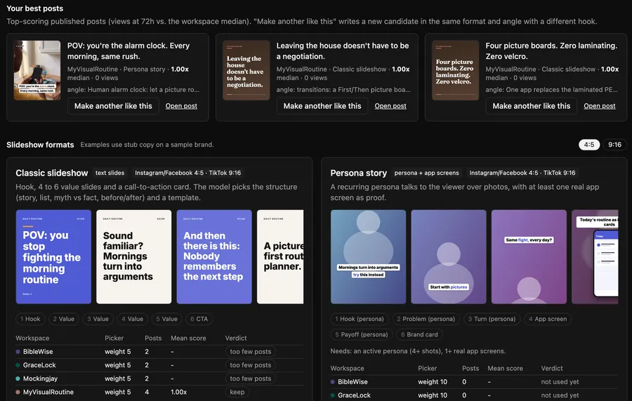
Task: Click the '3 Value' step chip
Action: point(98,319)
